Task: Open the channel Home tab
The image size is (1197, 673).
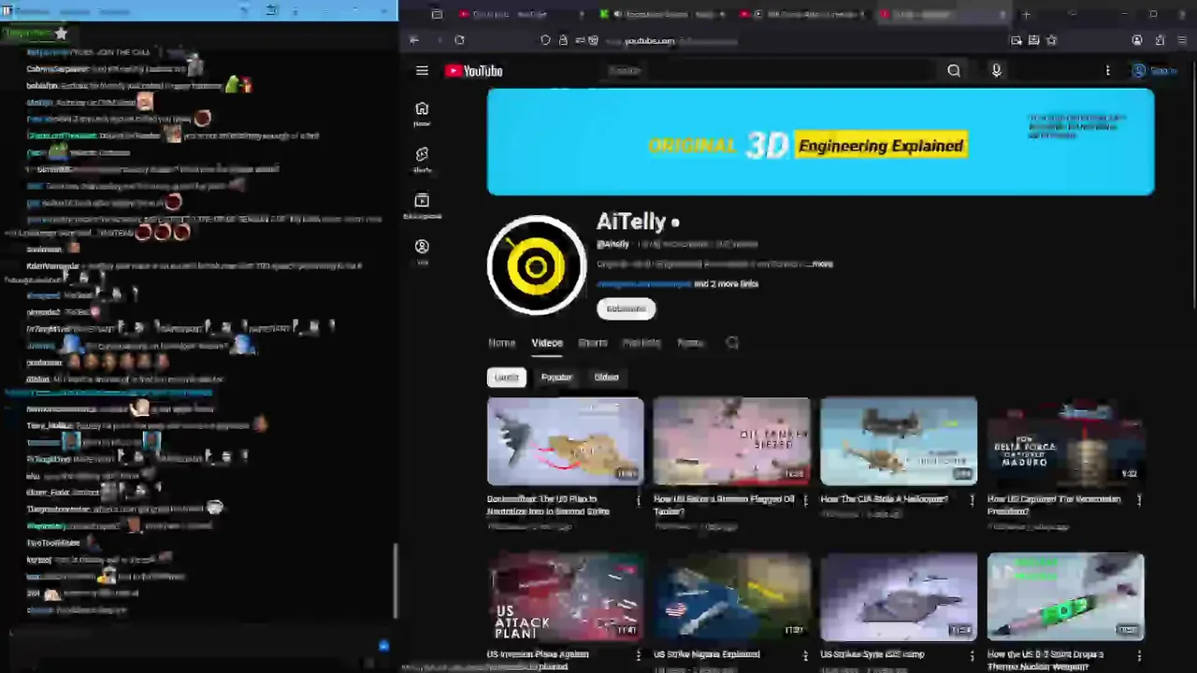Action: tap(501, 343)
